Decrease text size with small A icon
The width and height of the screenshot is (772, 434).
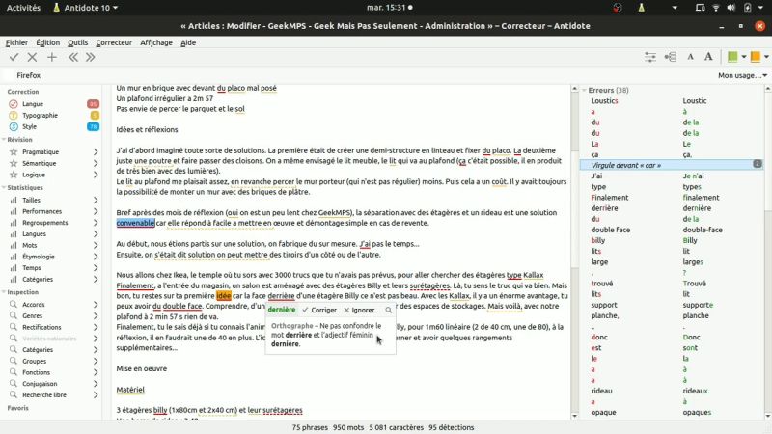coord(690,57)
